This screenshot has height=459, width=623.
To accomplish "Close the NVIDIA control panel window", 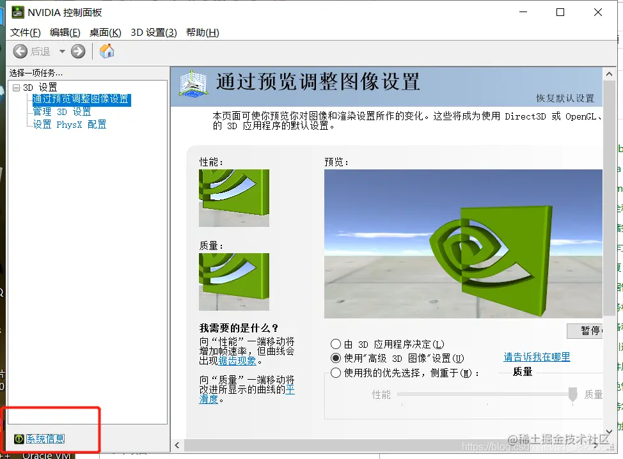I will click(x=598, y=12).
